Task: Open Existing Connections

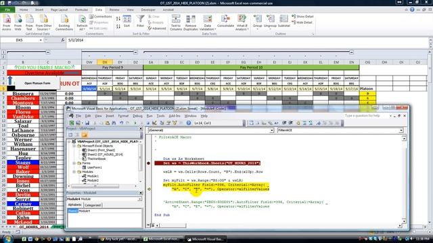Action: pyautogui.click(x=64, y=22)
